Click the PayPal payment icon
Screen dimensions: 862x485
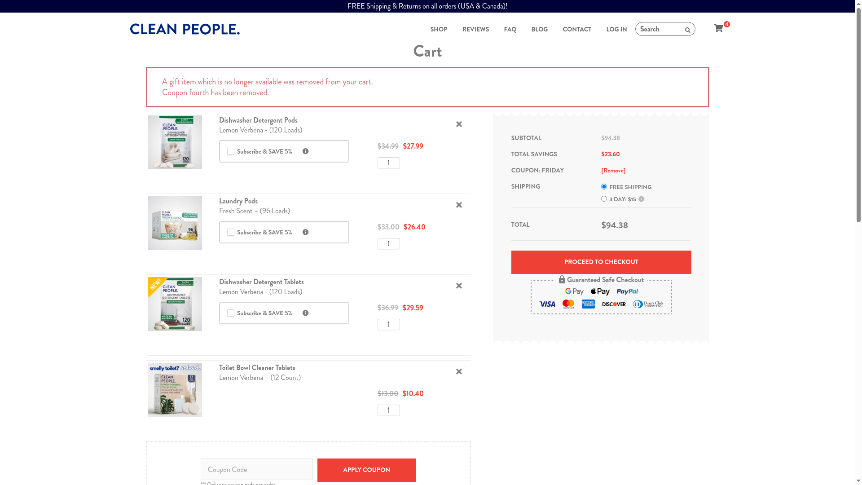coord(627,291)
